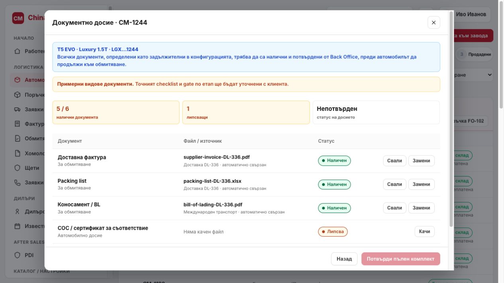504x283 pixels.
Task: Close the Документно досие dialog
Action: pos(433,23)
